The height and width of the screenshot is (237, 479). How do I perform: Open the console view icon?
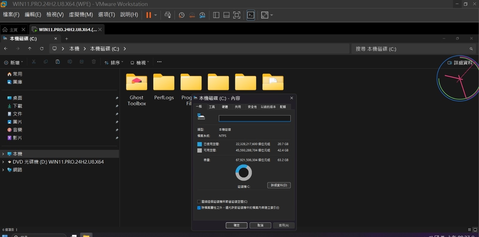[251, 15]
